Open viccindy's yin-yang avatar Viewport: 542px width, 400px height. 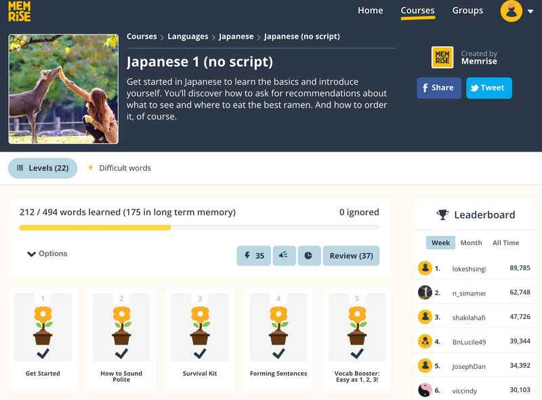[x=425, y=390]
